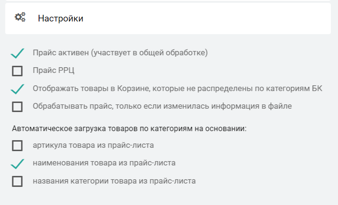Click 'артикула товара из прайс-листа' label text
Screen dimensions: 338x205
tap(93, 144)
